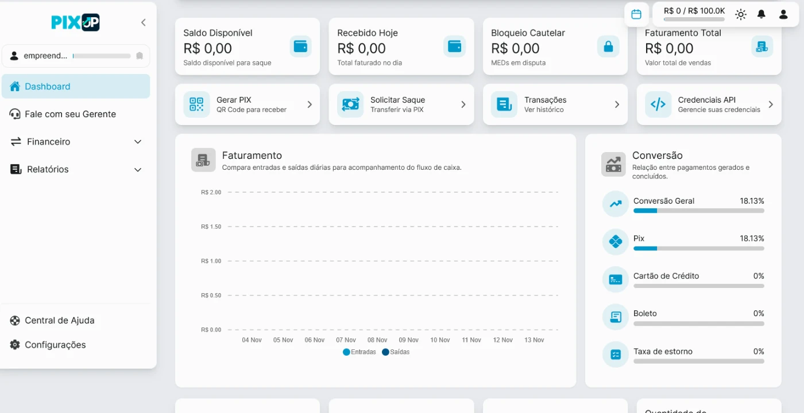
Task: Open user profile icon in top bar
Action: pos(783,14)
